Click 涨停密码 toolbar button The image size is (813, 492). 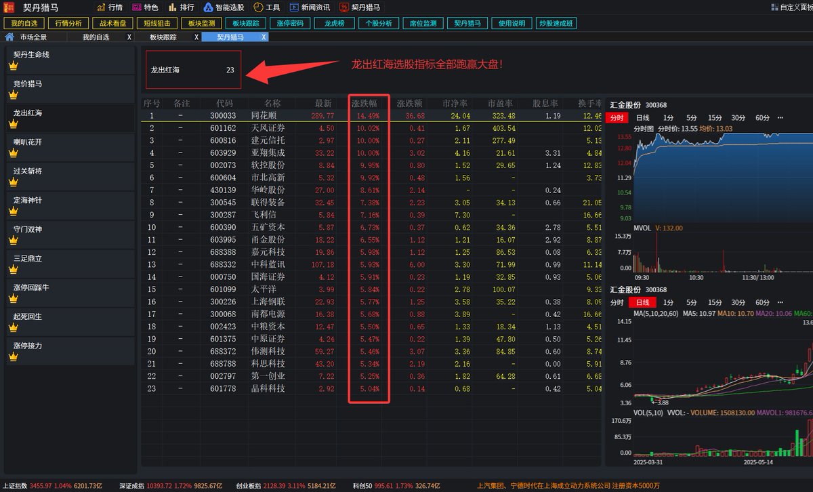click(290, 23)
